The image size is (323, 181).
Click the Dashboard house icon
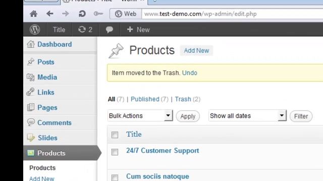click(31, 44)
